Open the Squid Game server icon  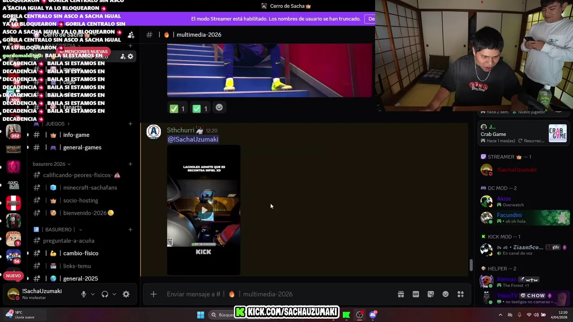coord(13,185)
